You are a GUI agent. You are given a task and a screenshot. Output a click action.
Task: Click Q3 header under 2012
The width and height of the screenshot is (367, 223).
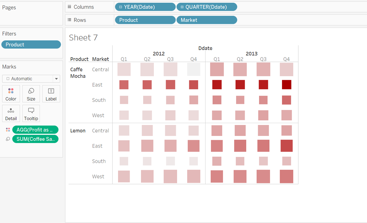[x=170, y=59]
